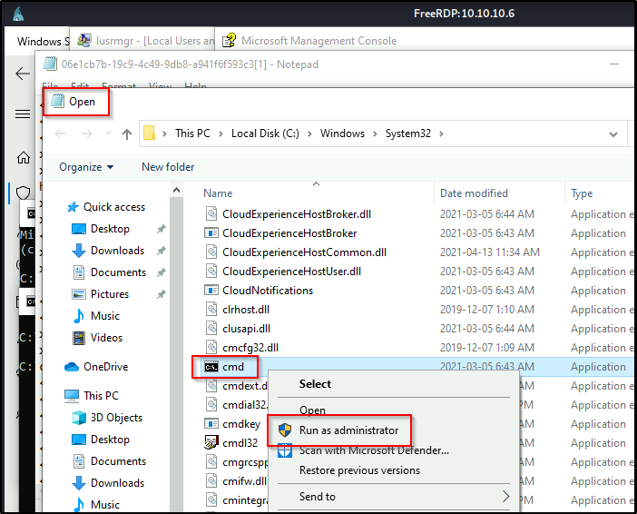
Task: Expand the Send to submenu
Action: point(505,497)
